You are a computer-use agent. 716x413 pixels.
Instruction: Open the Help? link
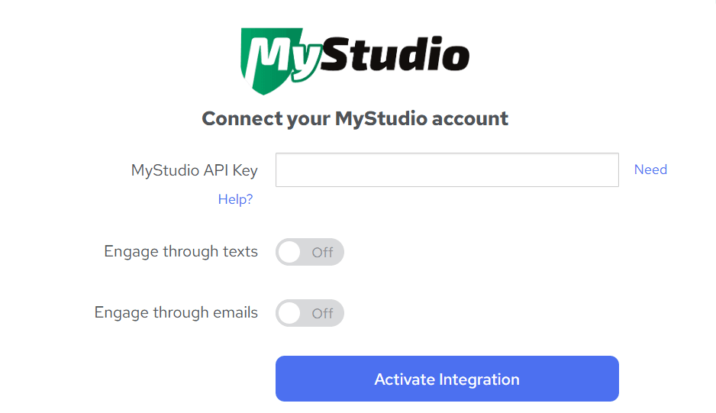click(x=235, y=199)
